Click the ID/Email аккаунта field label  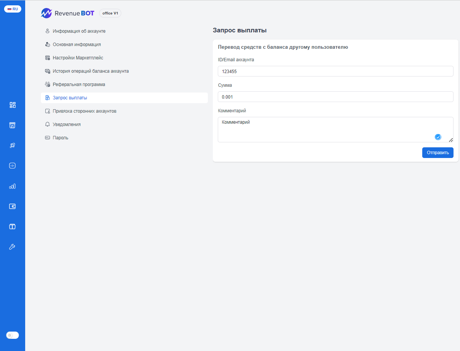[236, 60]
